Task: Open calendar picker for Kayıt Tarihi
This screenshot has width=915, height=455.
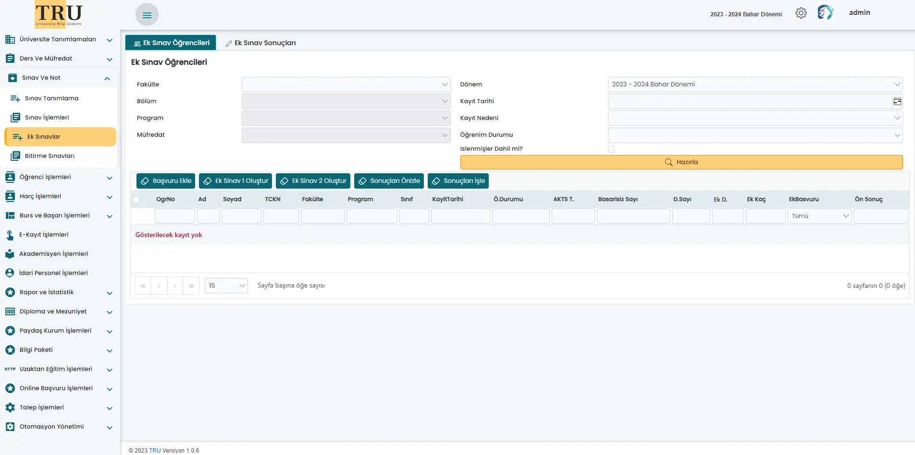Action: [x=897, y=101]
